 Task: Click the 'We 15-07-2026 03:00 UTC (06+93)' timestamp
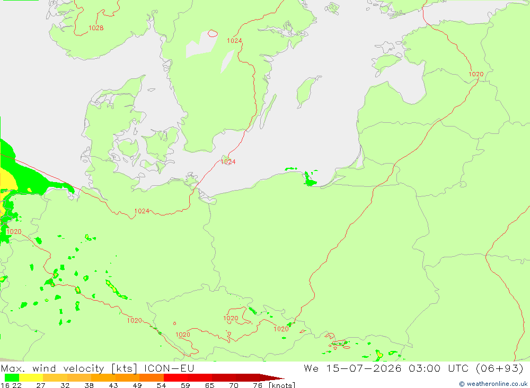click(x=413, y=368)
